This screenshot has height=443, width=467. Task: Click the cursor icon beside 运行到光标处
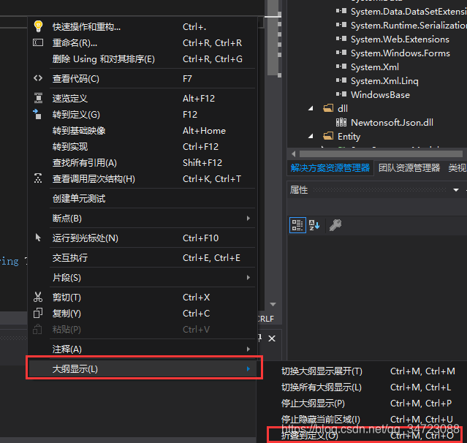pyautogui.click(x=38, y=238)
